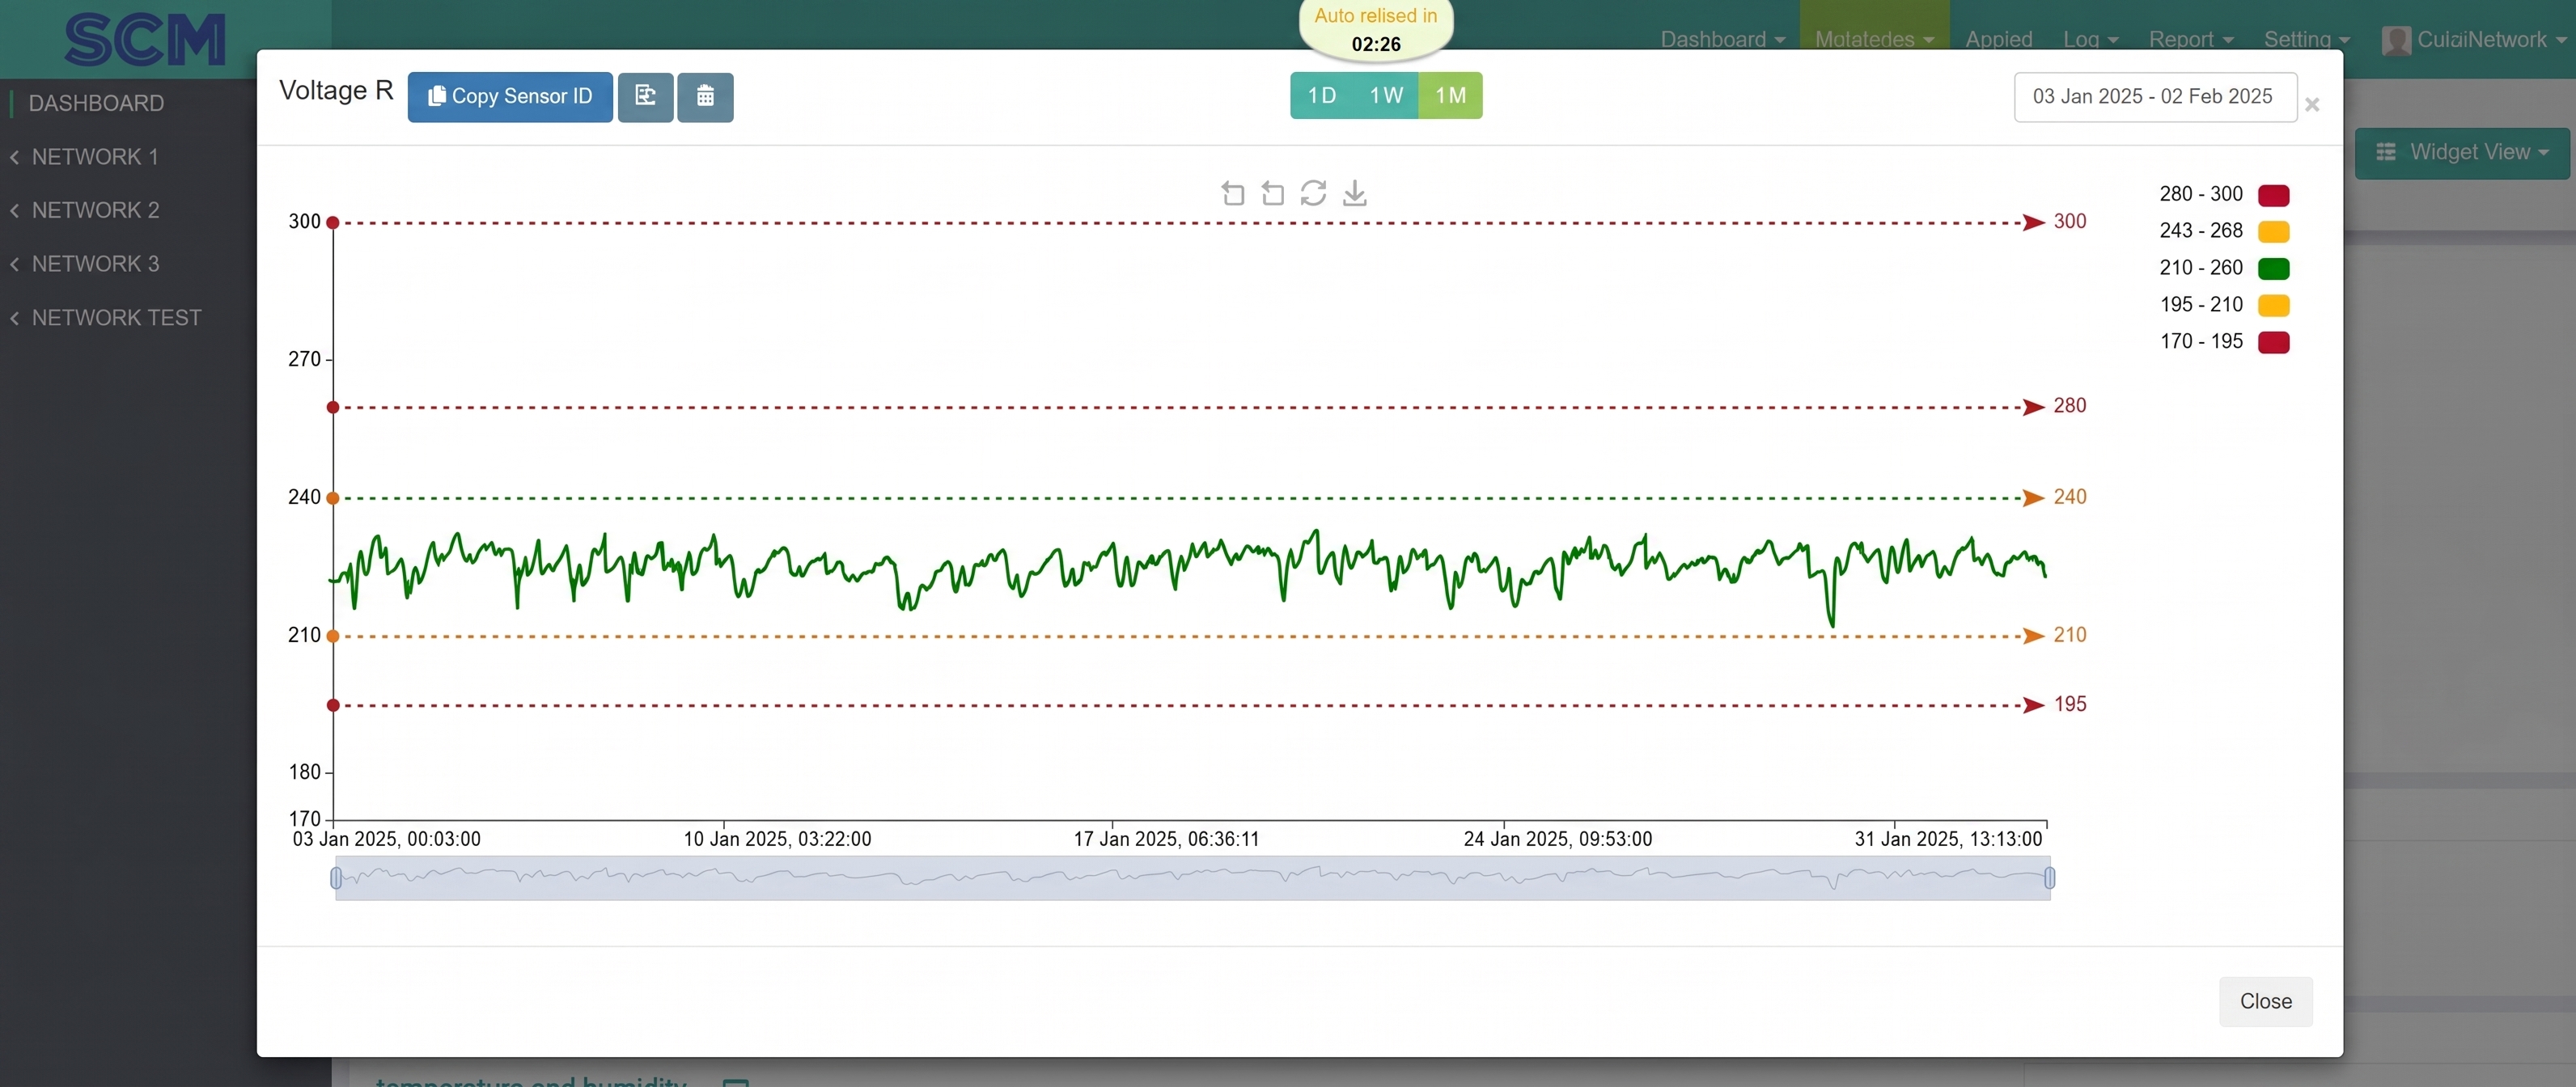
Task: Click the 195 - 210 yellow swatch
Action: coord(2273,305)
